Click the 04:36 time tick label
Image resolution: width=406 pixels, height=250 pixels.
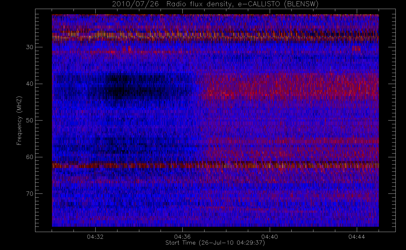click(x=182, y=237)
